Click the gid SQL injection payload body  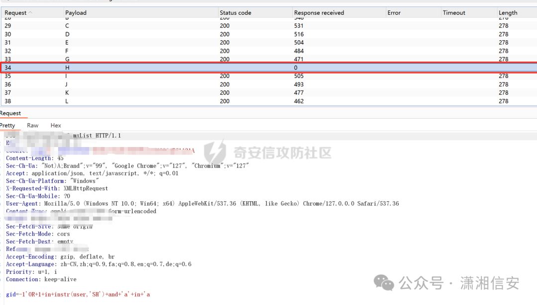[x=78, y=294]
